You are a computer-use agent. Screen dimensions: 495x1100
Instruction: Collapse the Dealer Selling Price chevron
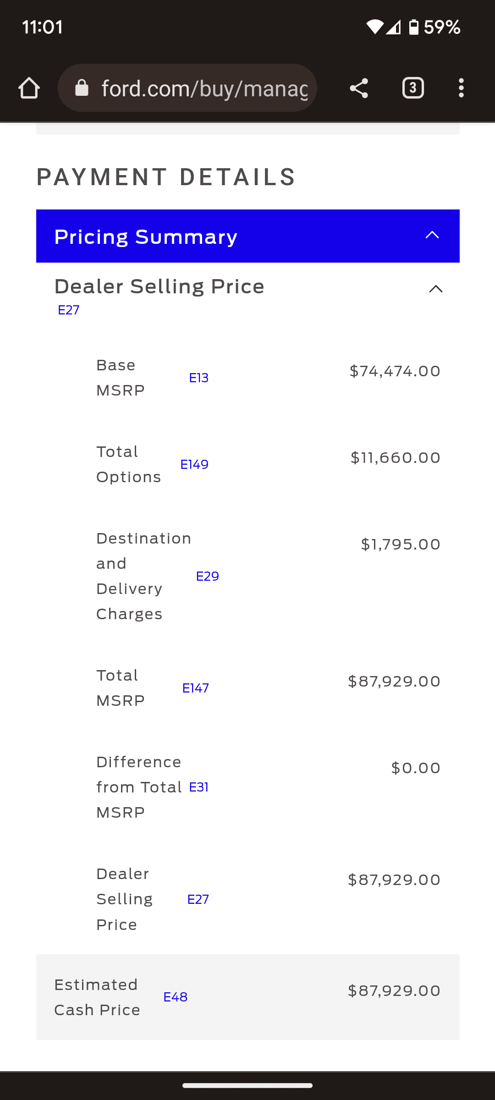[435, 289]
